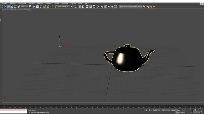Open the Graph Editors menu
The height and width of the screenshot is (114, 204).
click(22, 3)
